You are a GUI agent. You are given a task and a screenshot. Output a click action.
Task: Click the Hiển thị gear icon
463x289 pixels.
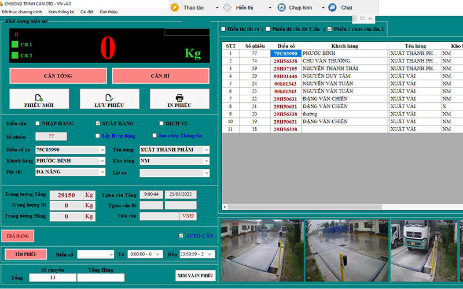click(228, 8)
